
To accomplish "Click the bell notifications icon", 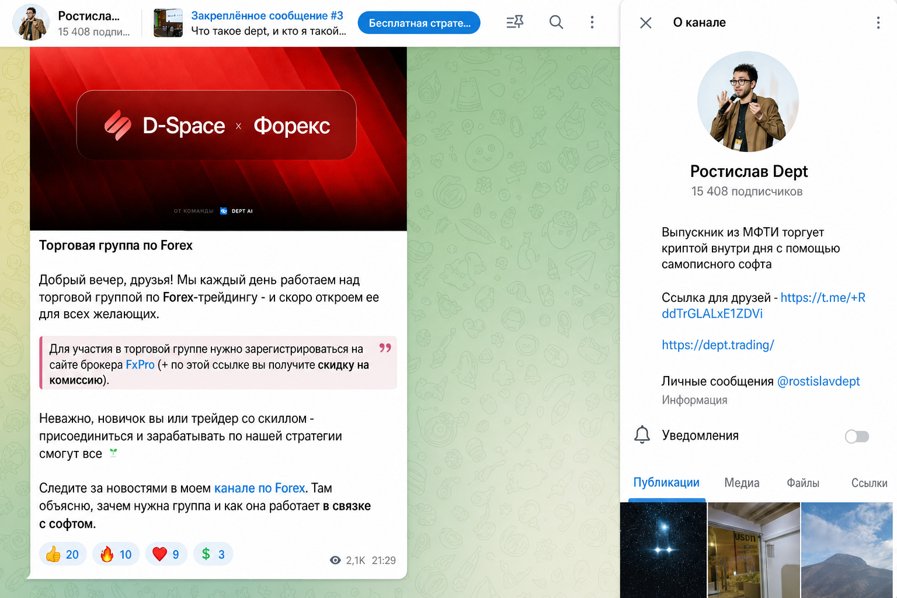I will pyautogui.click(x=642, y=435).
